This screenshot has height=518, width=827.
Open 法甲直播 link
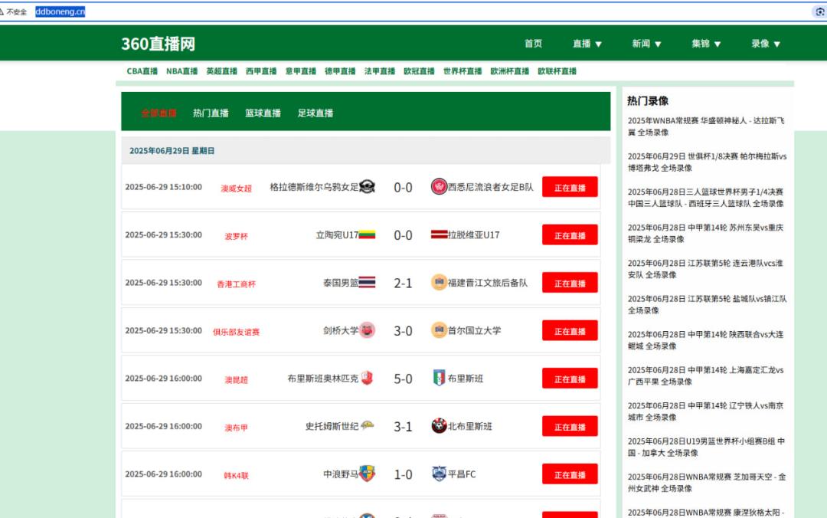380,71
